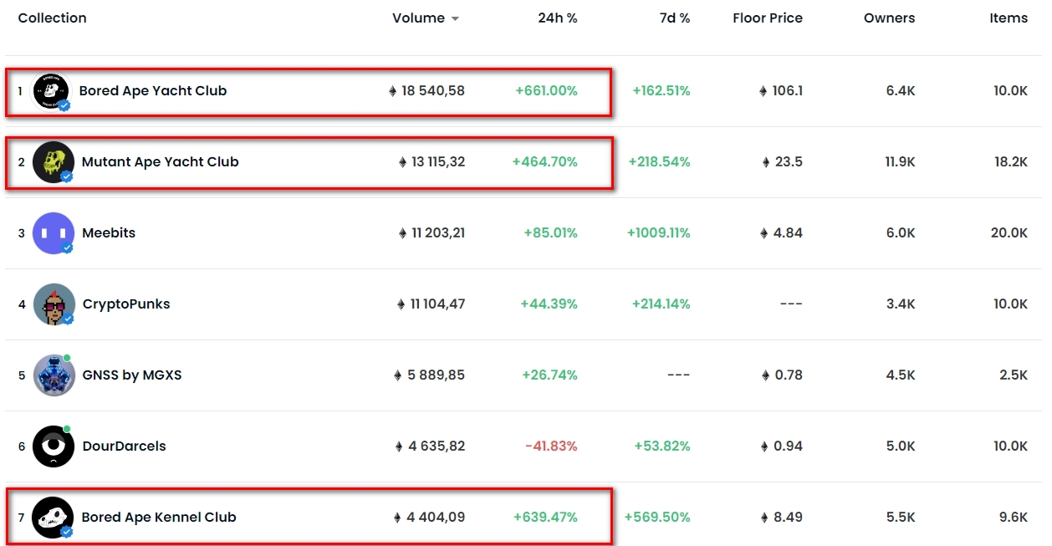Select the 9.6K items count

coord(1014,517)
